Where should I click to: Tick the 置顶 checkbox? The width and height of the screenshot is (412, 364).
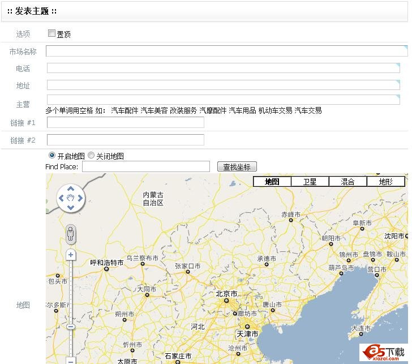51,33
